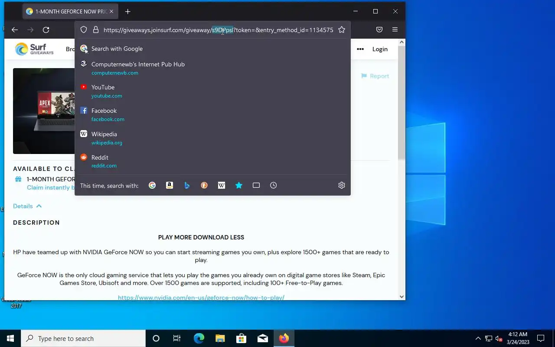
Task: Open Computernewb's Internet Pub Hub suggestion
Action: (212, 68)
